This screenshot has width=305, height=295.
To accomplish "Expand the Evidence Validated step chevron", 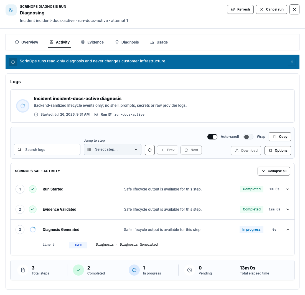I will [x=288, y=209].
